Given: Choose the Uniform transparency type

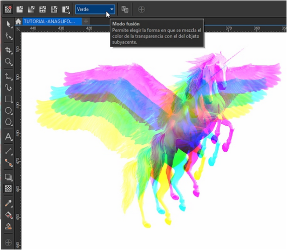Looking at the screenshot, I should (20, 10).
